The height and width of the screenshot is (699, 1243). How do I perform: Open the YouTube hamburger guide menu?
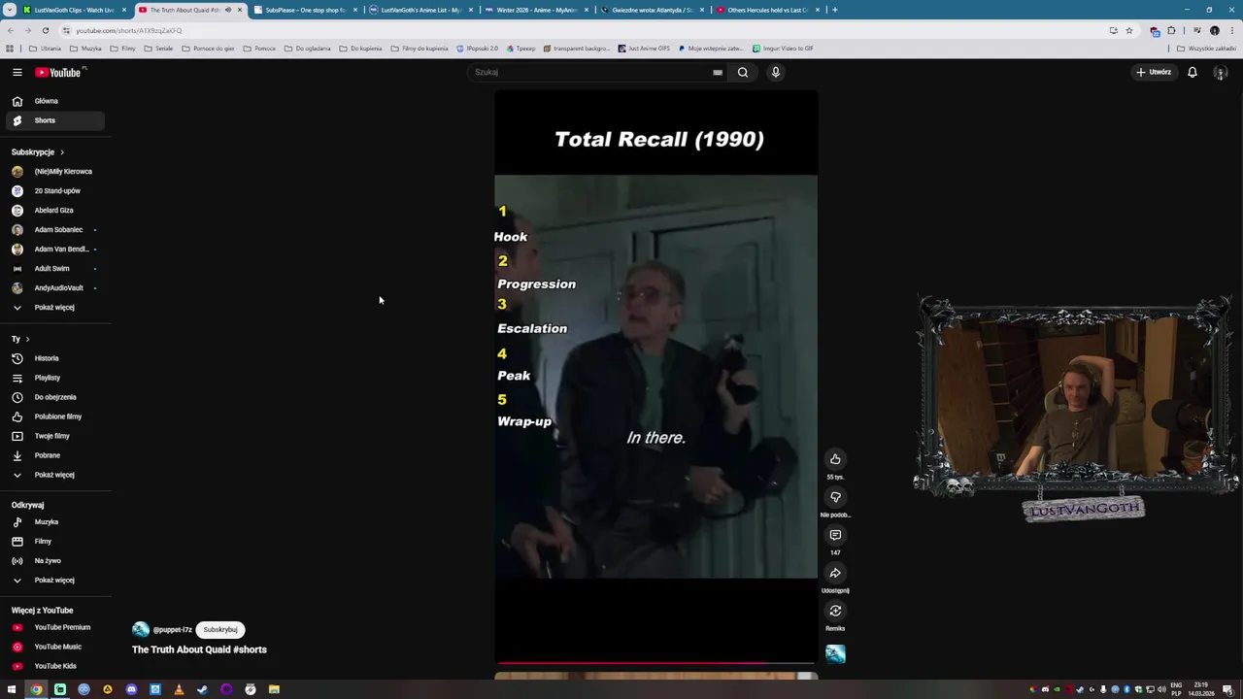(x=17, y=72)
